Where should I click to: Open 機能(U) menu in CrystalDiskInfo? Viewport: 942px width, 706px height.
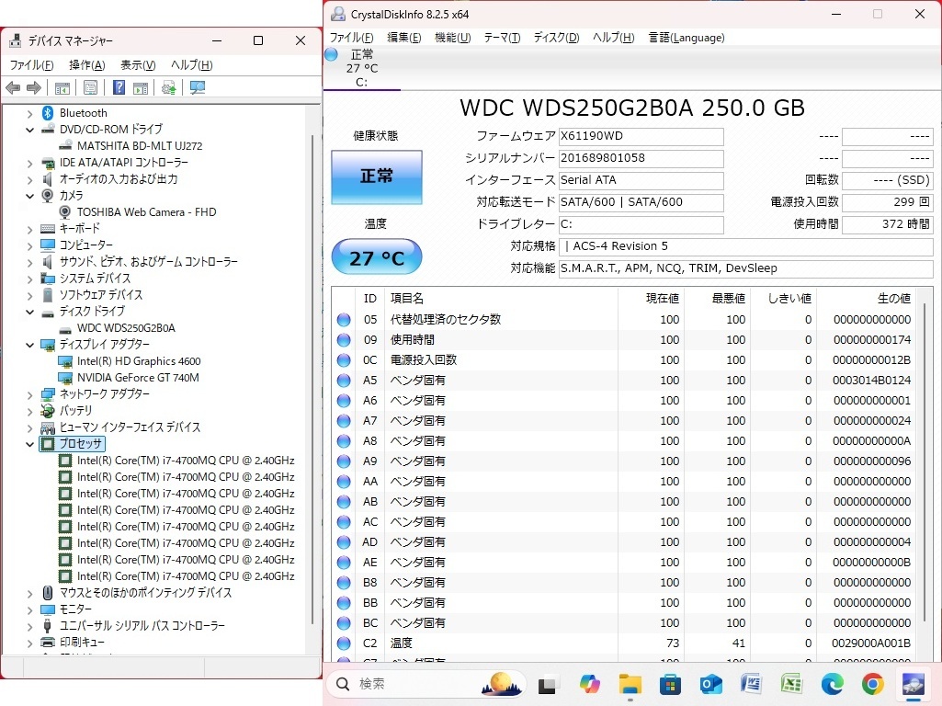(x=452, y=38)
